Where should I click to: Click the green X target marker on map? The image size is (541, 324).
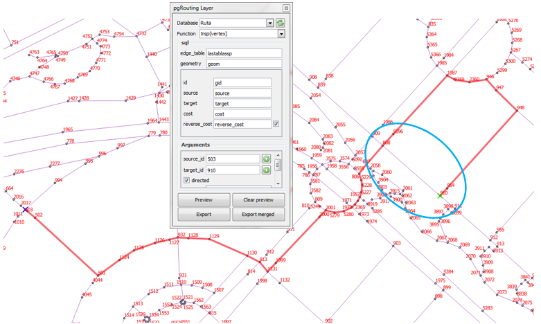pyautogui.click(x=441, y=196)
